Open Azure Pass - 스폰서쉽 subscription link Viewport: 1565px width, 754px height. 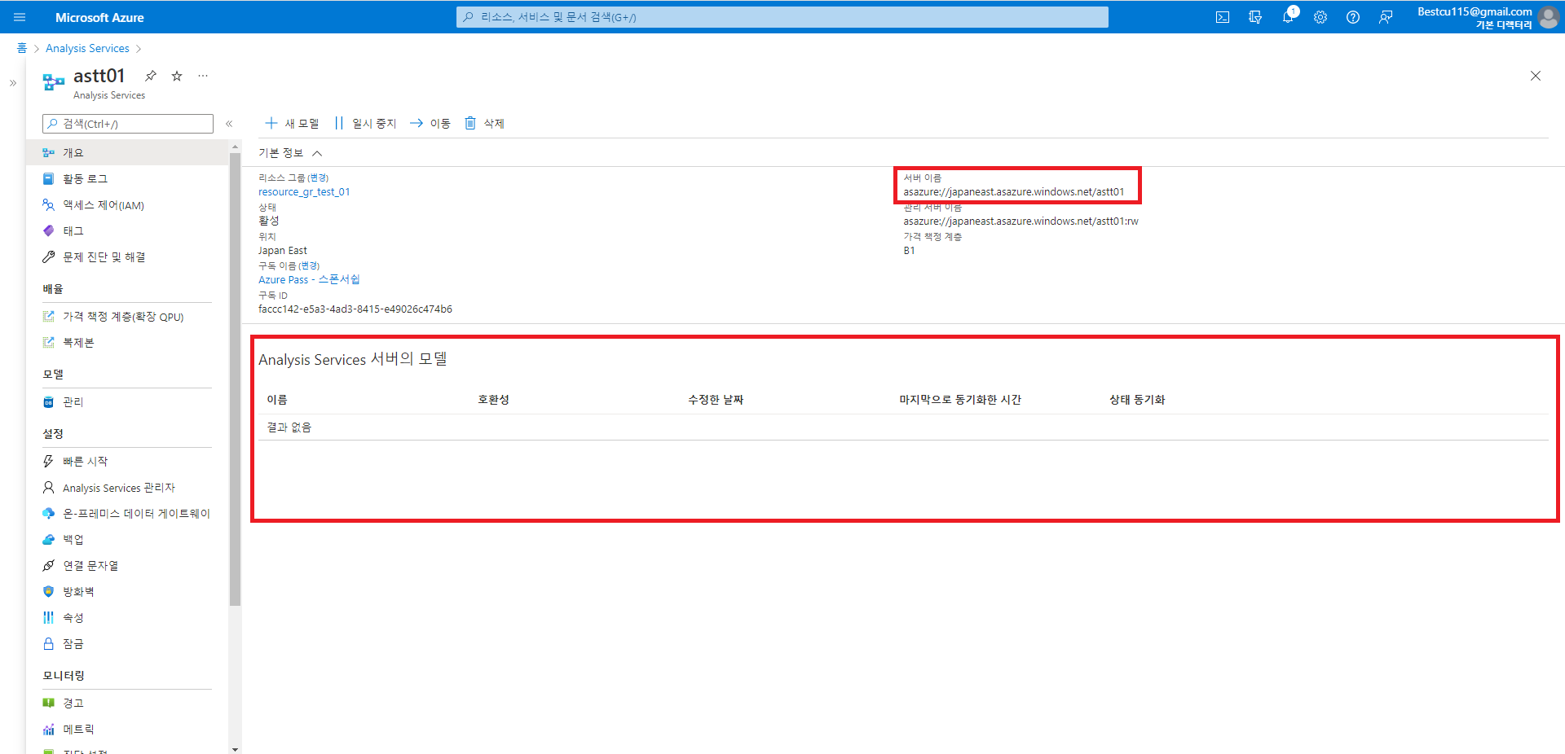click(x=309, y=280)
